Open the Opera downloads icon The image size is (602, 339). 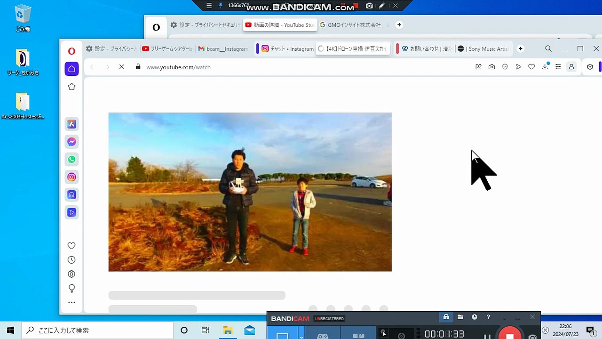[545, 67]
